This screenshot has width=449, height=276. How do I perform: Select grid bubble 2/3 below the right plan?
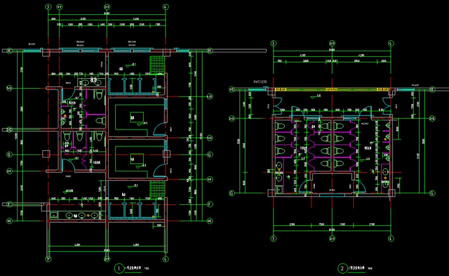(x=332, y=238)
